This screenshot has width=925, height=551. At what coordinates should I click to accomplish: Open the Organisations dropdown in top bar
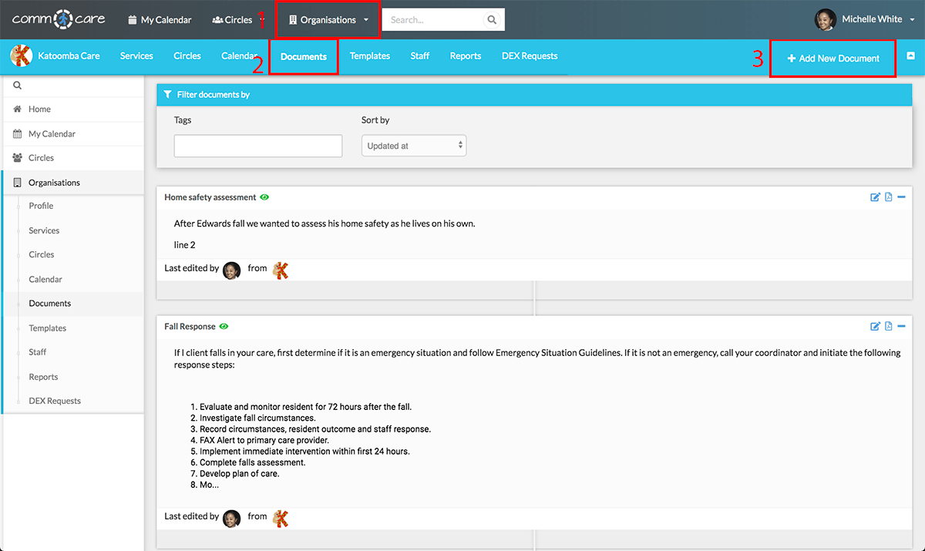click(328, 20)
